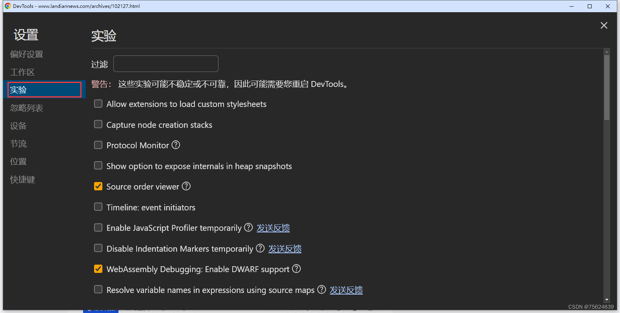Click help icon for Resolve variable names
Screen dimensions: 620x313
[x=322, y=289]
